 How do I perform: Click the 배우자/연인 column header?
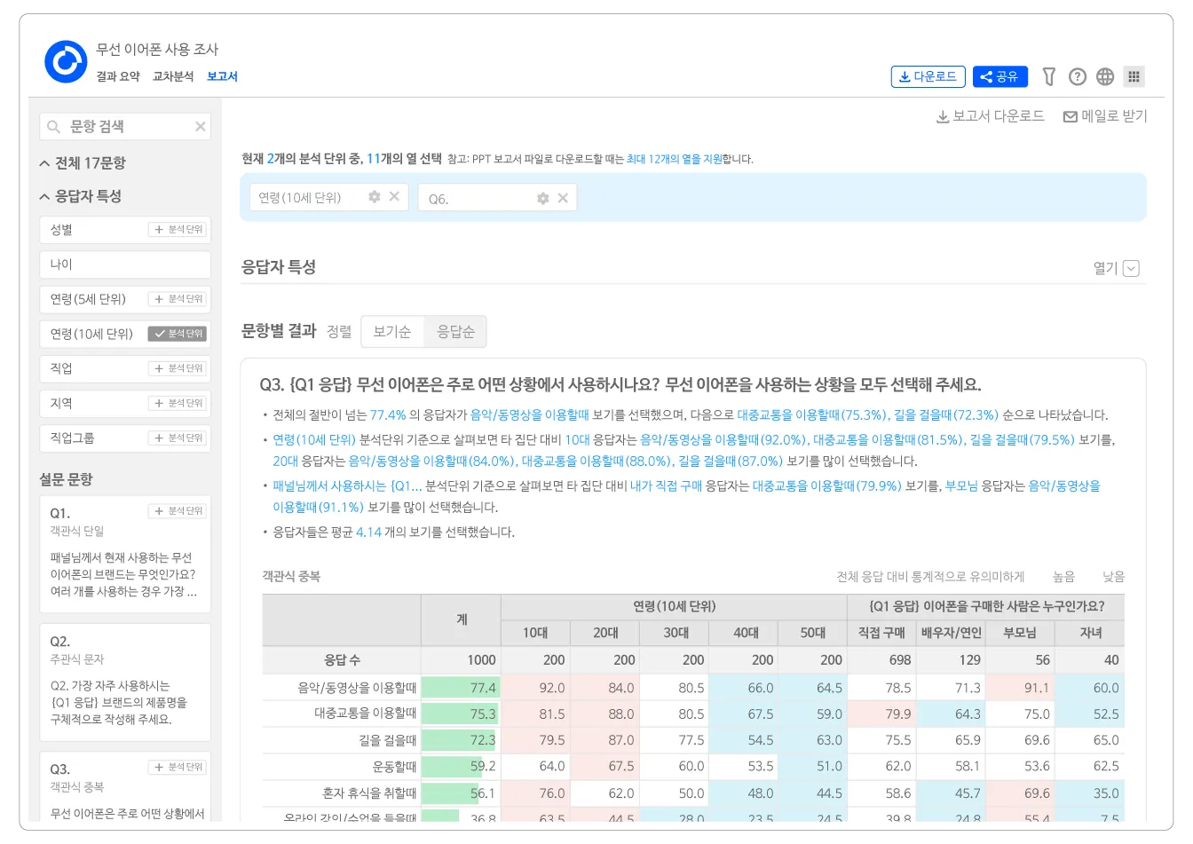pos(952,633)
